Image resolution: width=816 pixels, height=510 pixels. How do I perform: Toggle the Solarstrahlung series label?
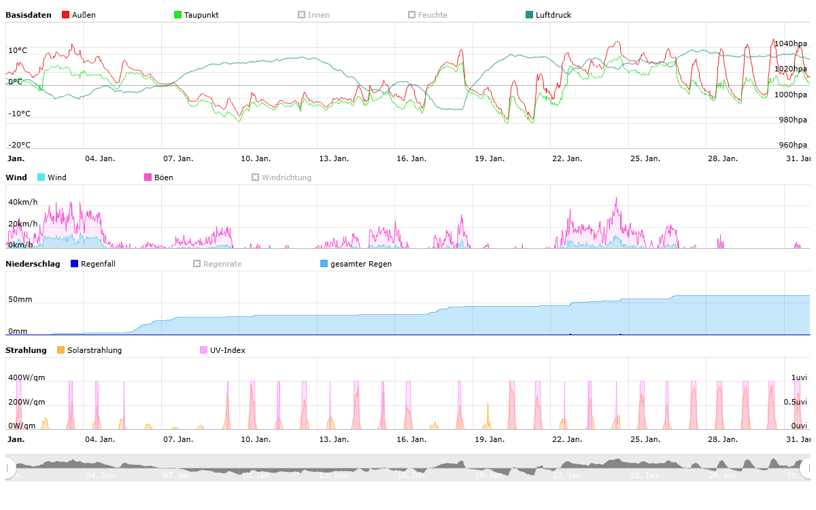tap(94, 350)
